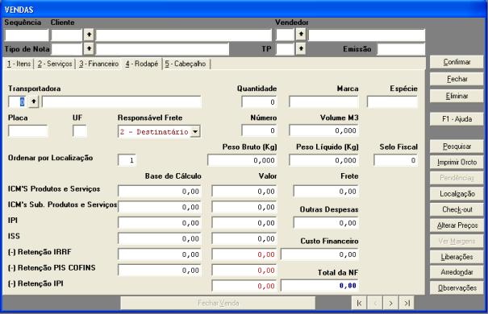Click the Transportadora lookup arrow button
Screen dimensions: 488x314
[34, 101]
